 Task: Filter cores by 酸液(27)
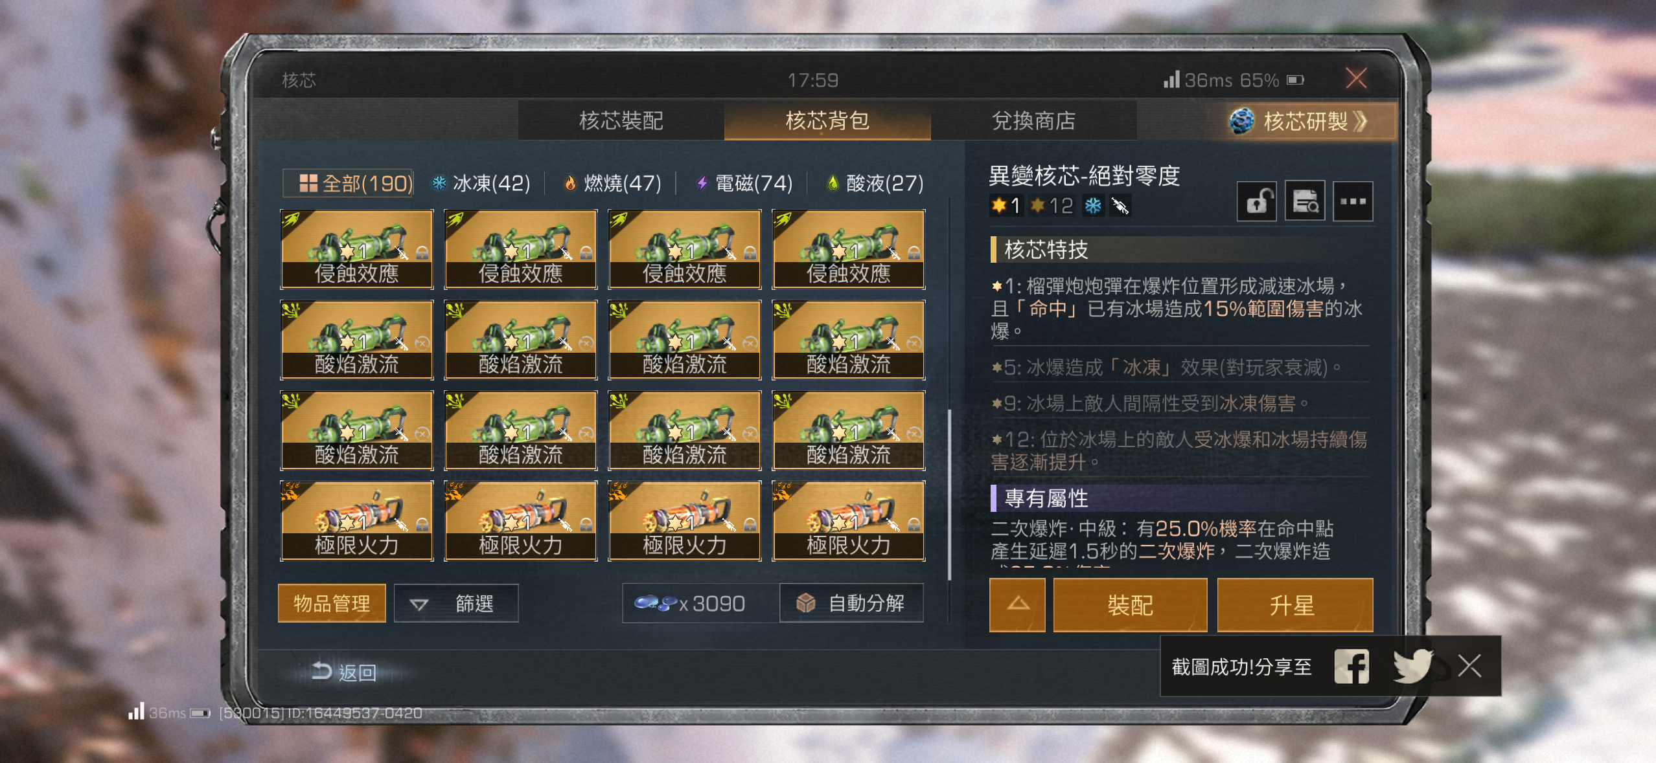click(x=875, y=184)
